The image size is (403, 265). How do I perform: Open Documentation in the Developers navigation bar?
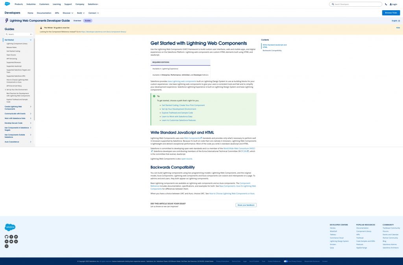tap(44, 13)
